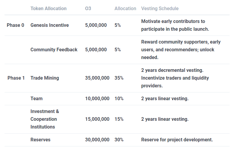Click the 'Reserve for project development.' text
The image size is (238, 147).
tap(177, 140)
